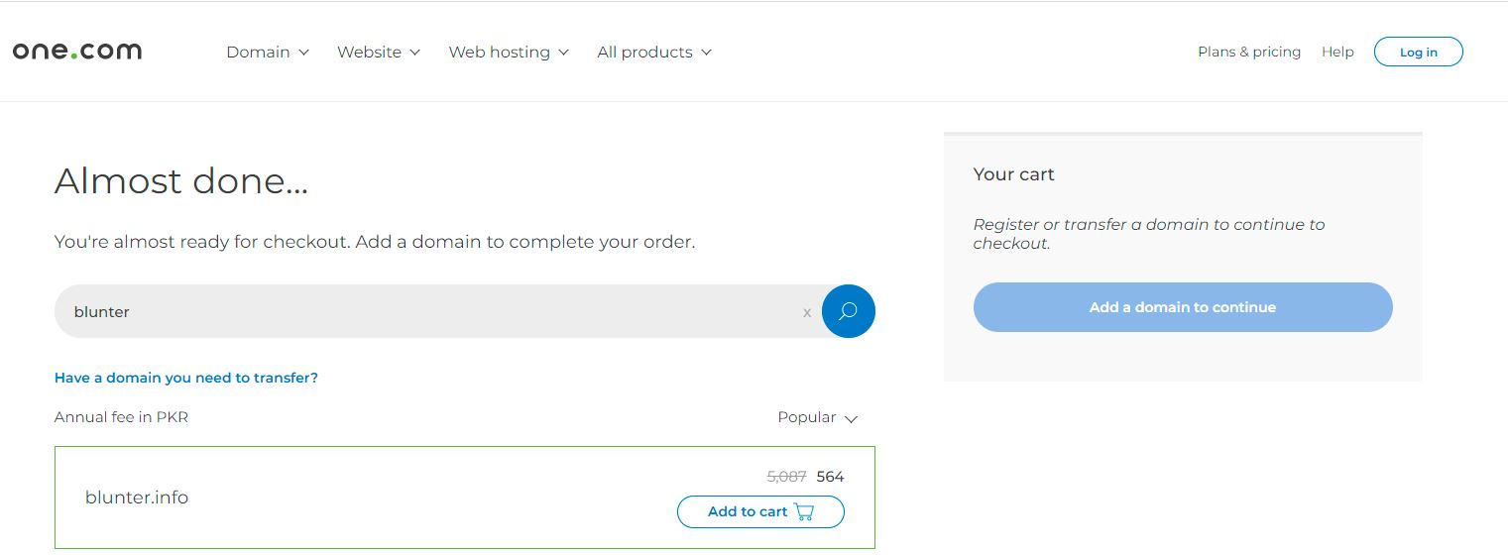Click the blue magnifier search icon
The width and height of the screenshot is (1508, 555).
click(x=848, y=311)
